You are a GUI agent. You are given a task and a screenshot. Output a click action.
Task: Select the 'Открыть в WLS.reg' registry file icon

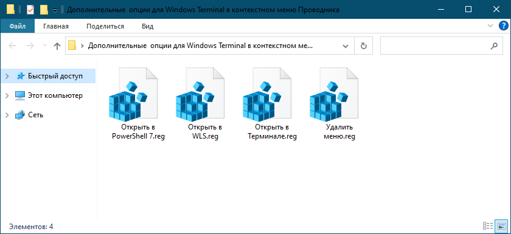pyautogui.click(x=200, y=94)
